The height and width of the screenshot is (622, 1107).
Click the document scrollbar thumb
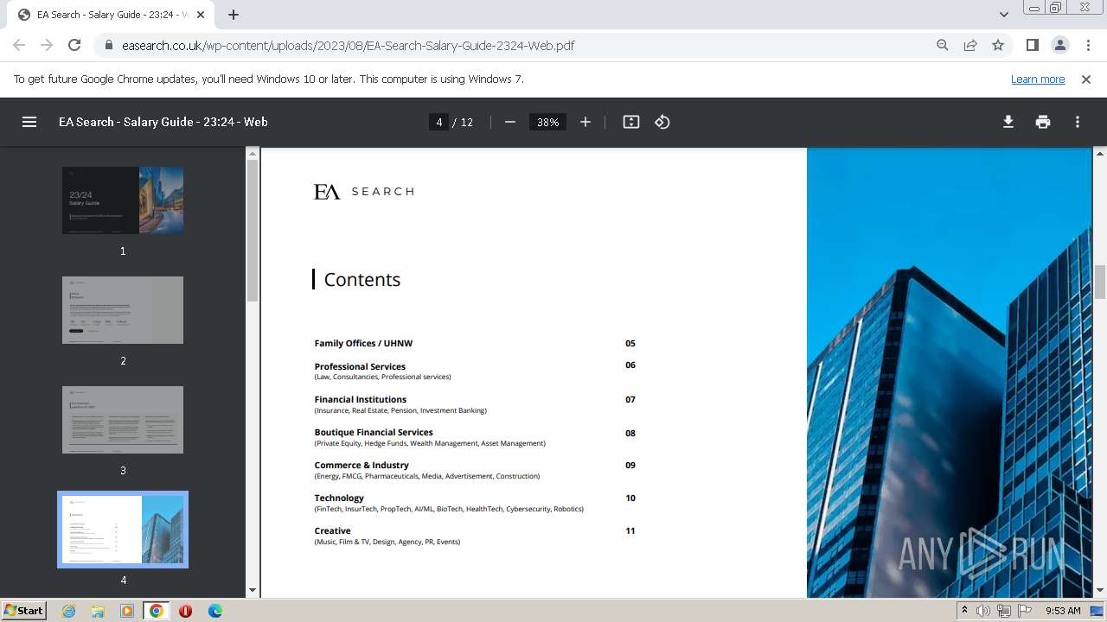point(1100,282)
